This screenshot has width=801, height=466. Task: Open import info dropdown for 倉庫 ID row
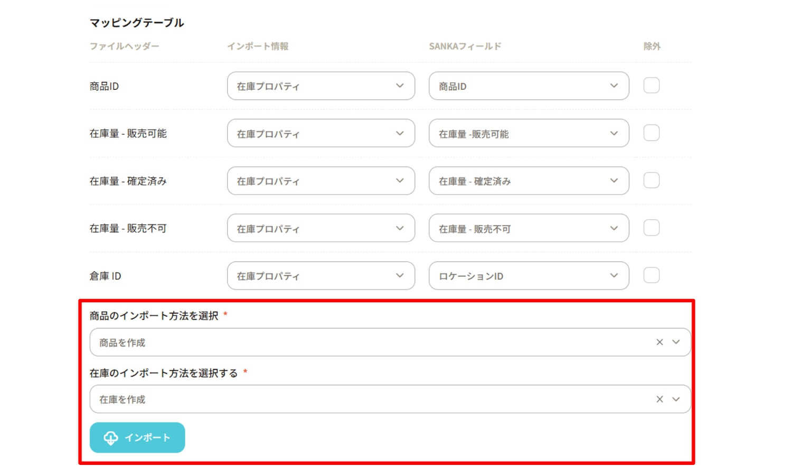click(321, 275)
